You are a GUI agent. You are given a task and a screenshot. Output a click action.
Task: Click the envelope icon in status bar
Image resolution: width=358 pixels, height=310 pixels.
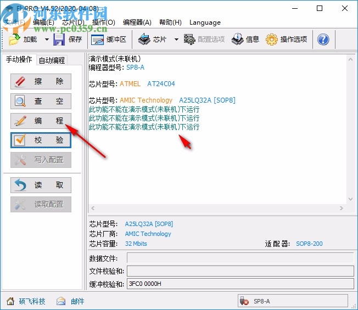click(x=61, y=301)
